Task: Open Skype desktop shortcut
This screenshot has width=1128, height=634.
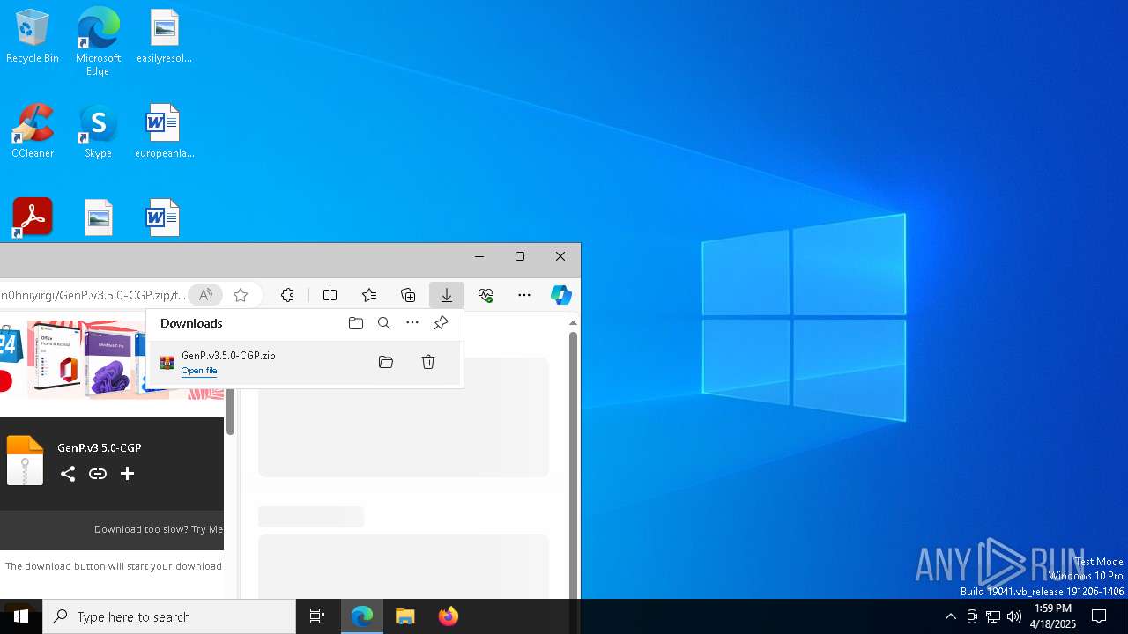Action: [x=98, y=131]
